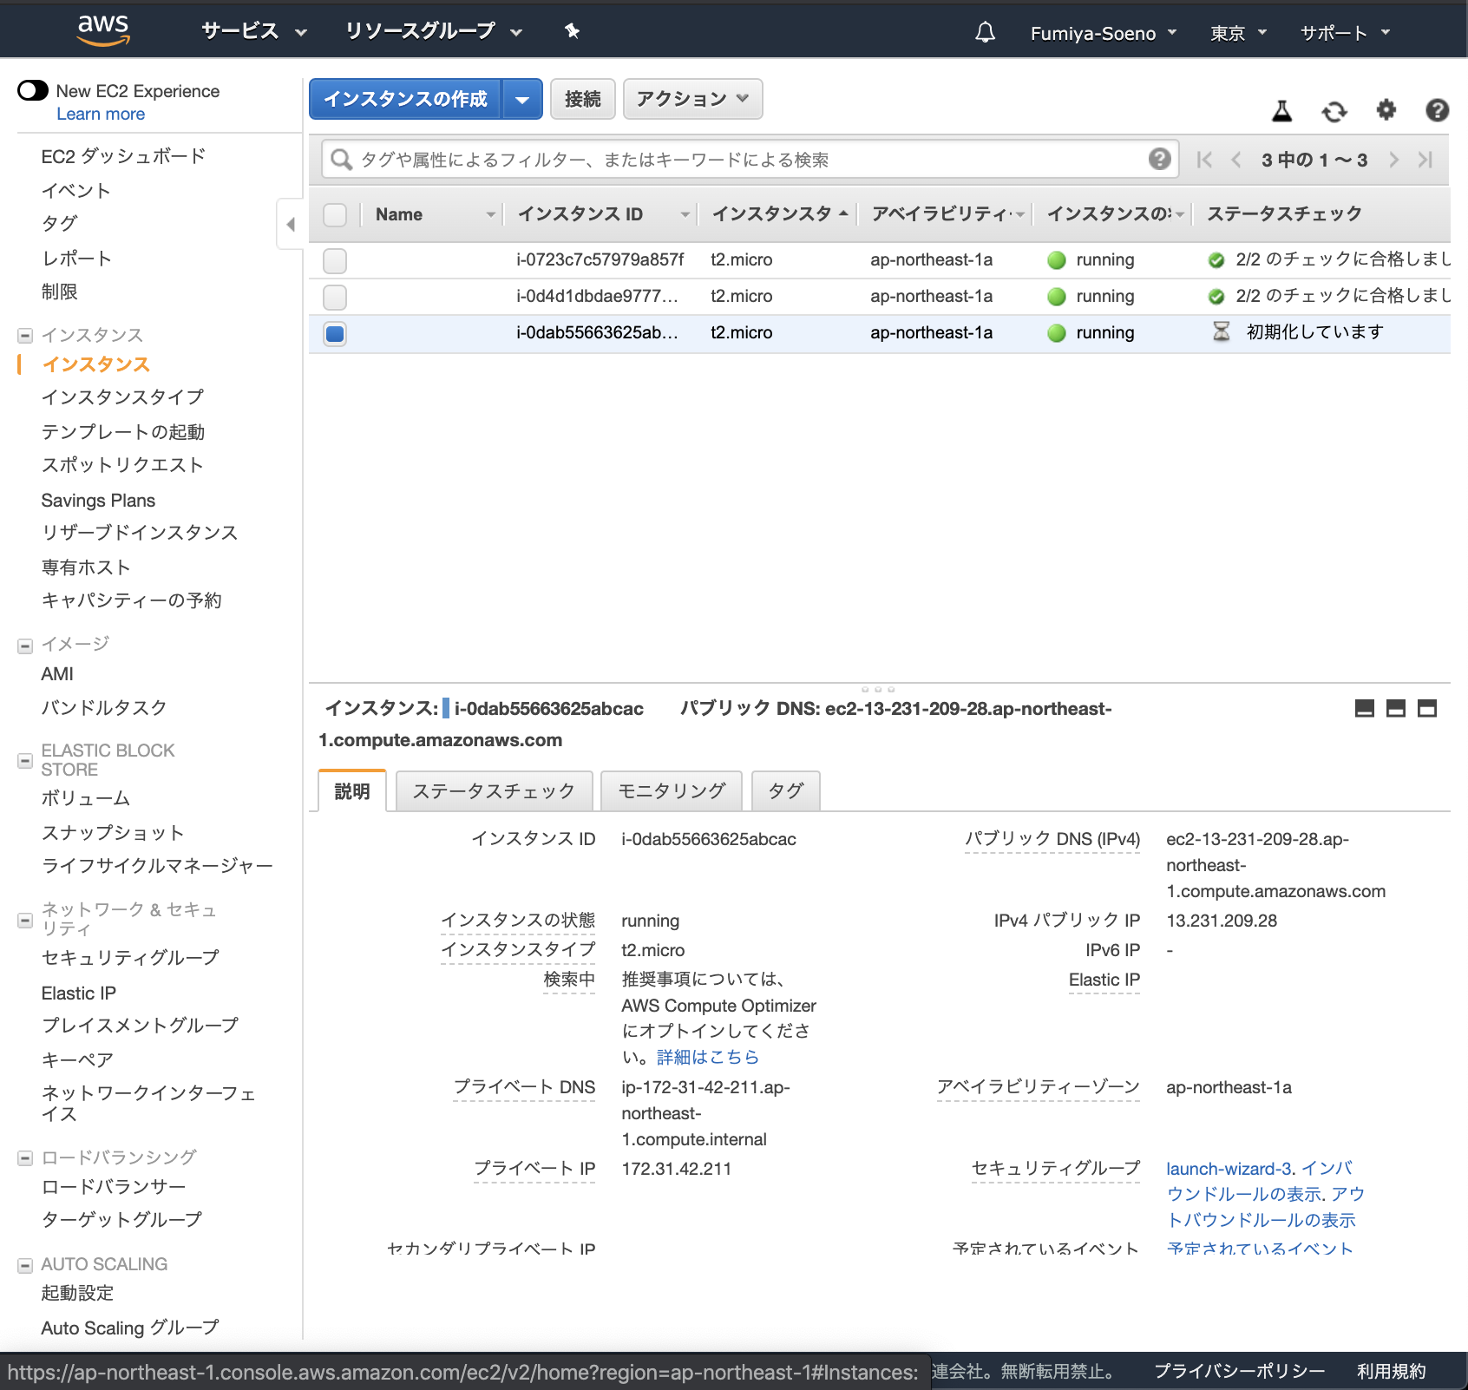This screenshot has width=1468, height=1390.
Task: Refresh the instance list
Action: coord(1334,111)
